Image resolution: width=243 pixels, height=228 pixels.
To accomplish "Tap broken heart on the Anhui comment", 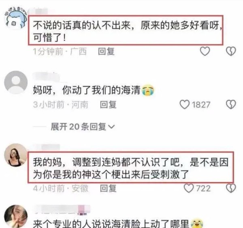I will (x=231, y=188).
